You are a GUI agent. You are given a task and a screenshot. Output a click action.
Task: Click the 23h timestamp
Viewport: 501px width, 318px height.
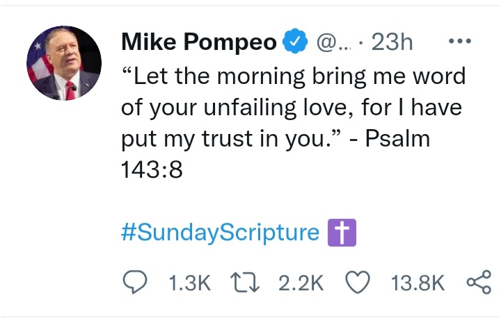tap(392, 42)
